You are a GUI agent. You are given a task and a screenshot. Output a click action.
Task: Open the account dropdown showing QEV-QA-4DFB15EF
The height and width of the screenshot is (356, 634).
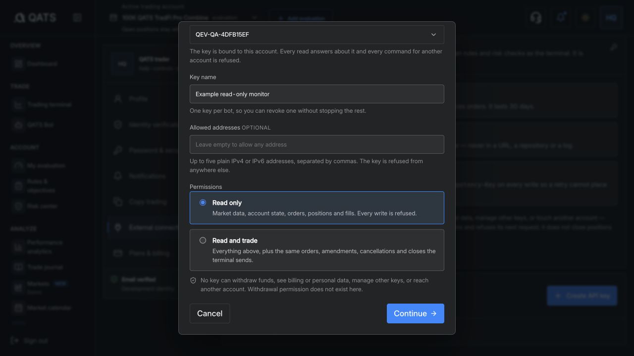(317, 35)
